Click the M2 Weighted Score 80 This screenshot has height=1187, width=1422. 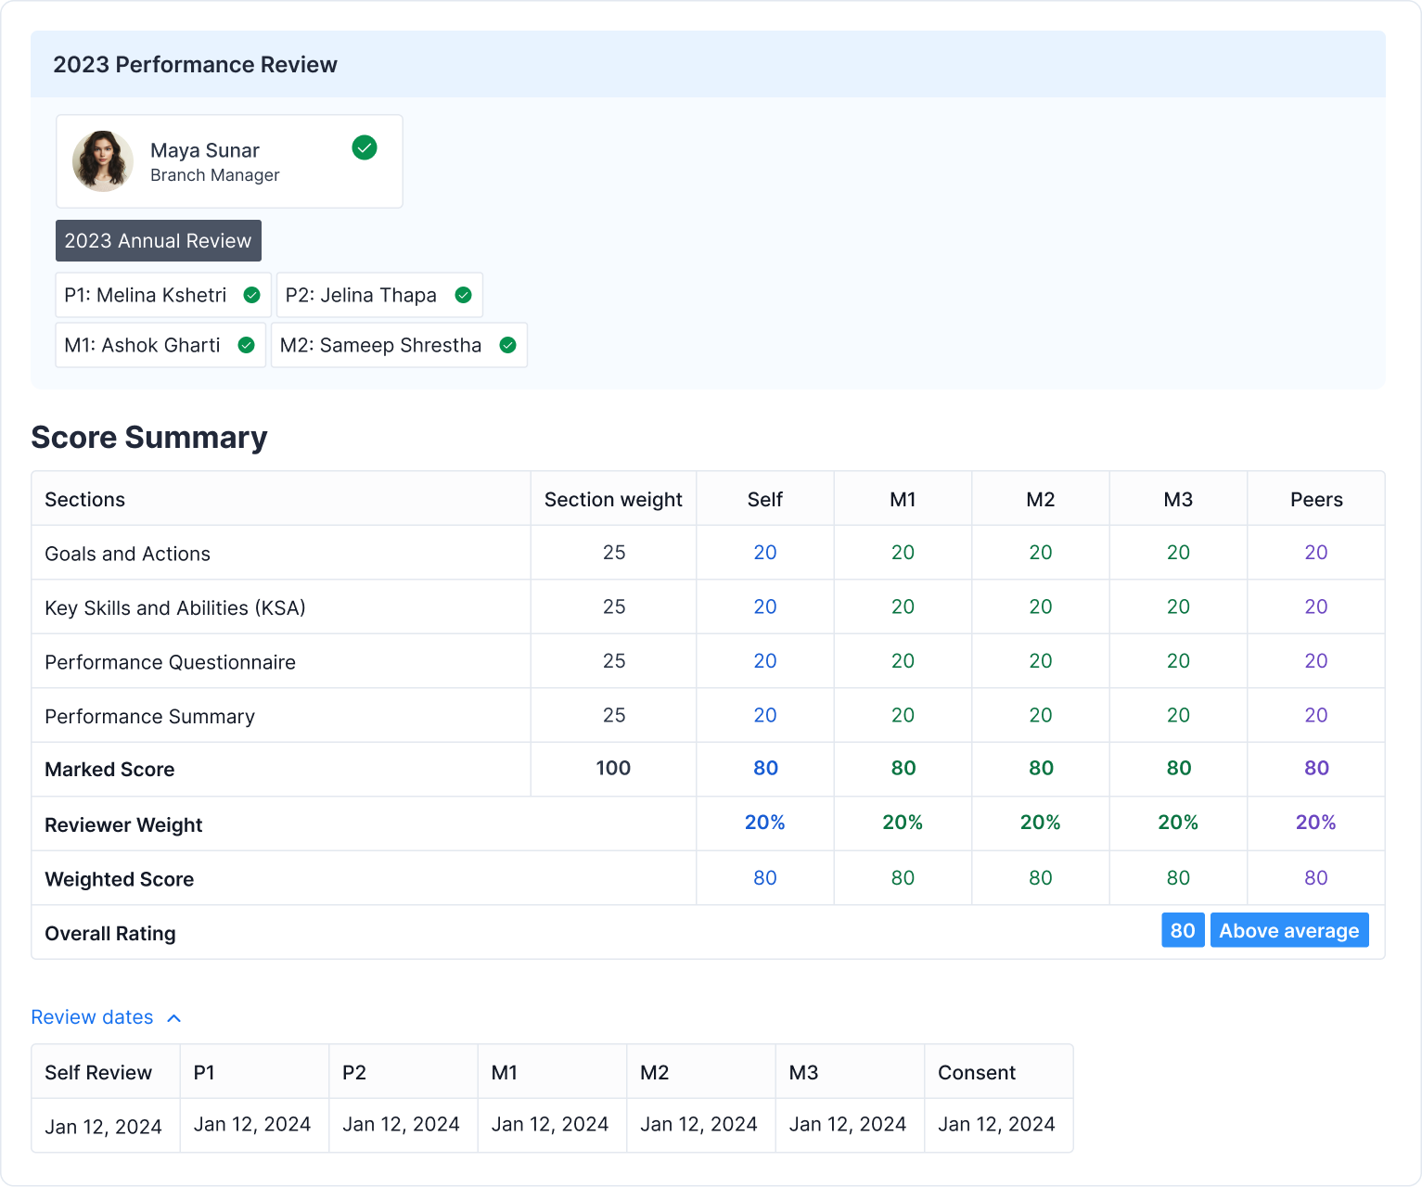coord(1040,878)
